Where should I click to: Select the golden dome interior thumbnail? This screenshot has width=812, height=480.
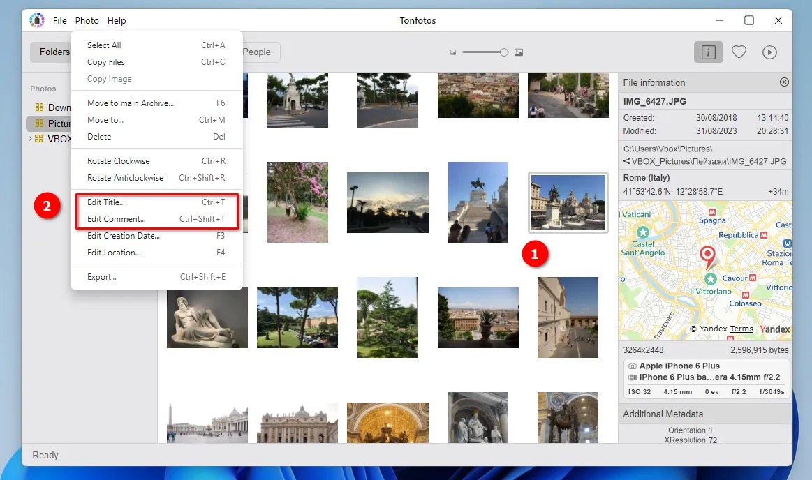[x=388, y=423]
